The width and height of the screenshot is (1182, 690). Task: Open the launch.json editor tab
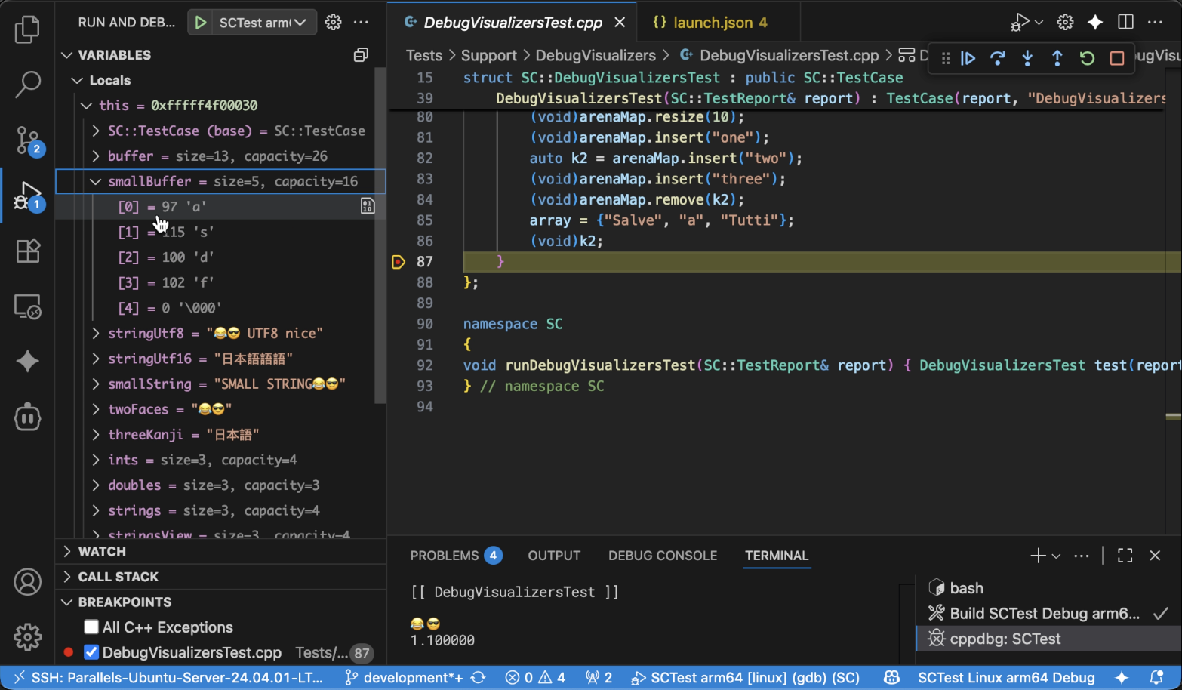[x=711, y=23]
